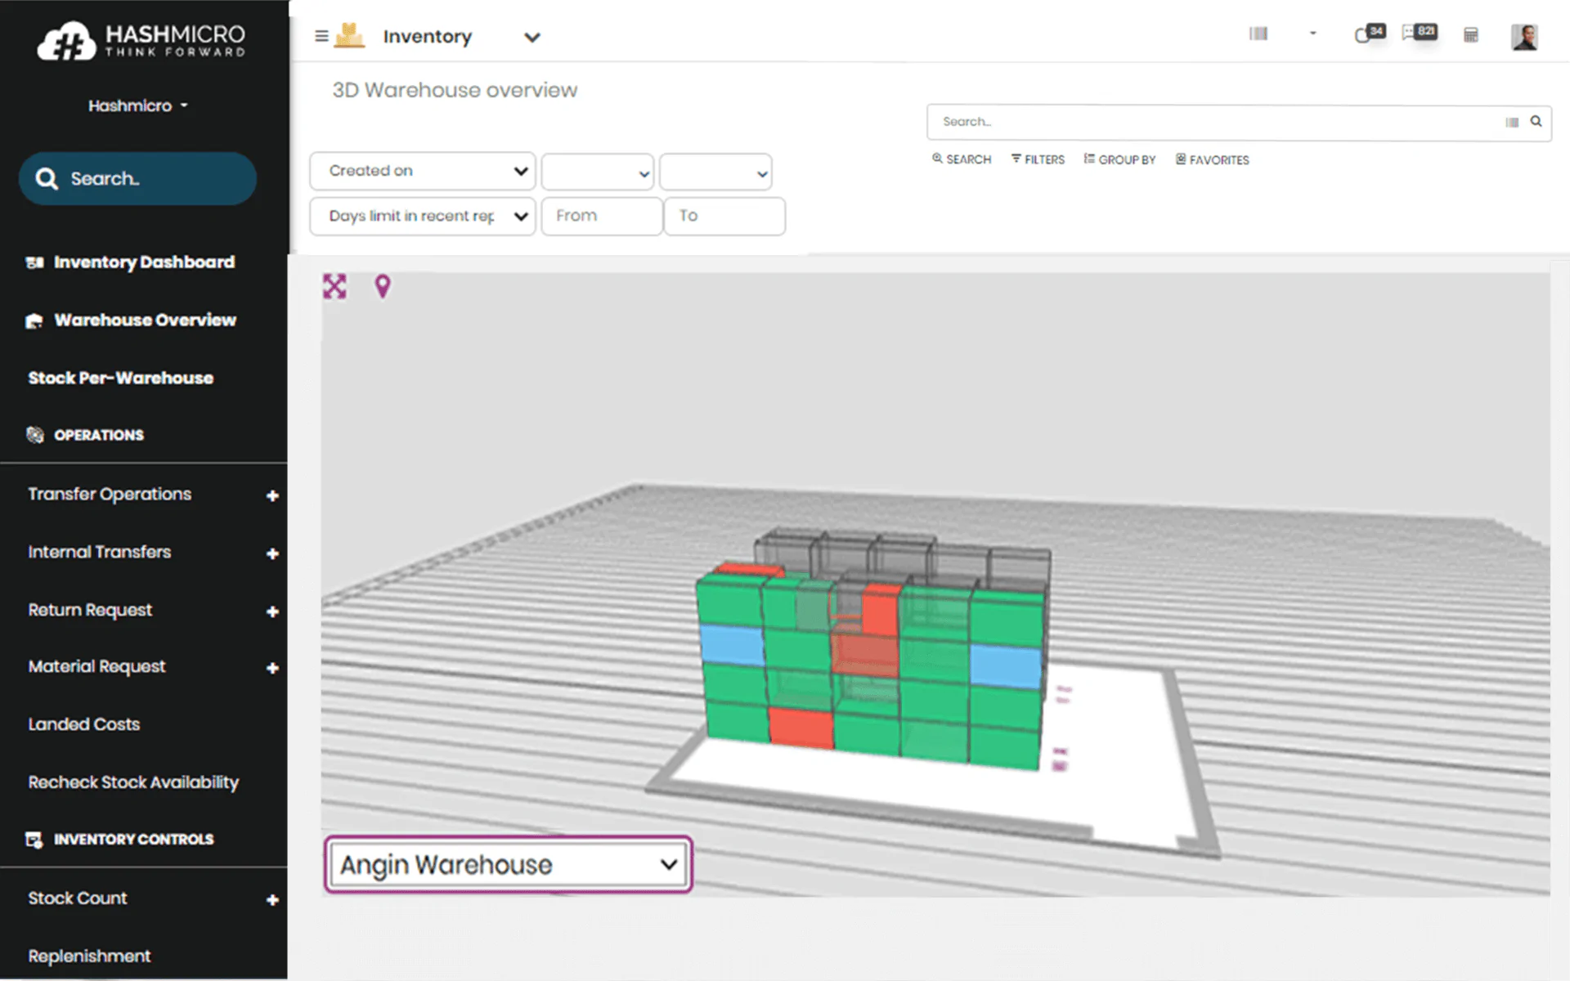Click the barcode scanner icon in the top bar
Screen dimensions: 1570x981
click(x=1258, y=34)
